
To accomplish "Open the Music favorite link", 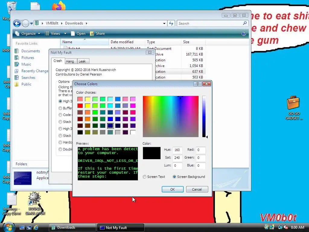I will [x=26, y=64].
